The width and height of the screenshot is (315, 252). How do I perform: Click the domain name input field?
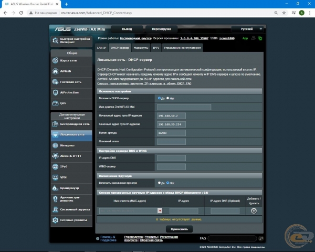(x=184, y=107)
